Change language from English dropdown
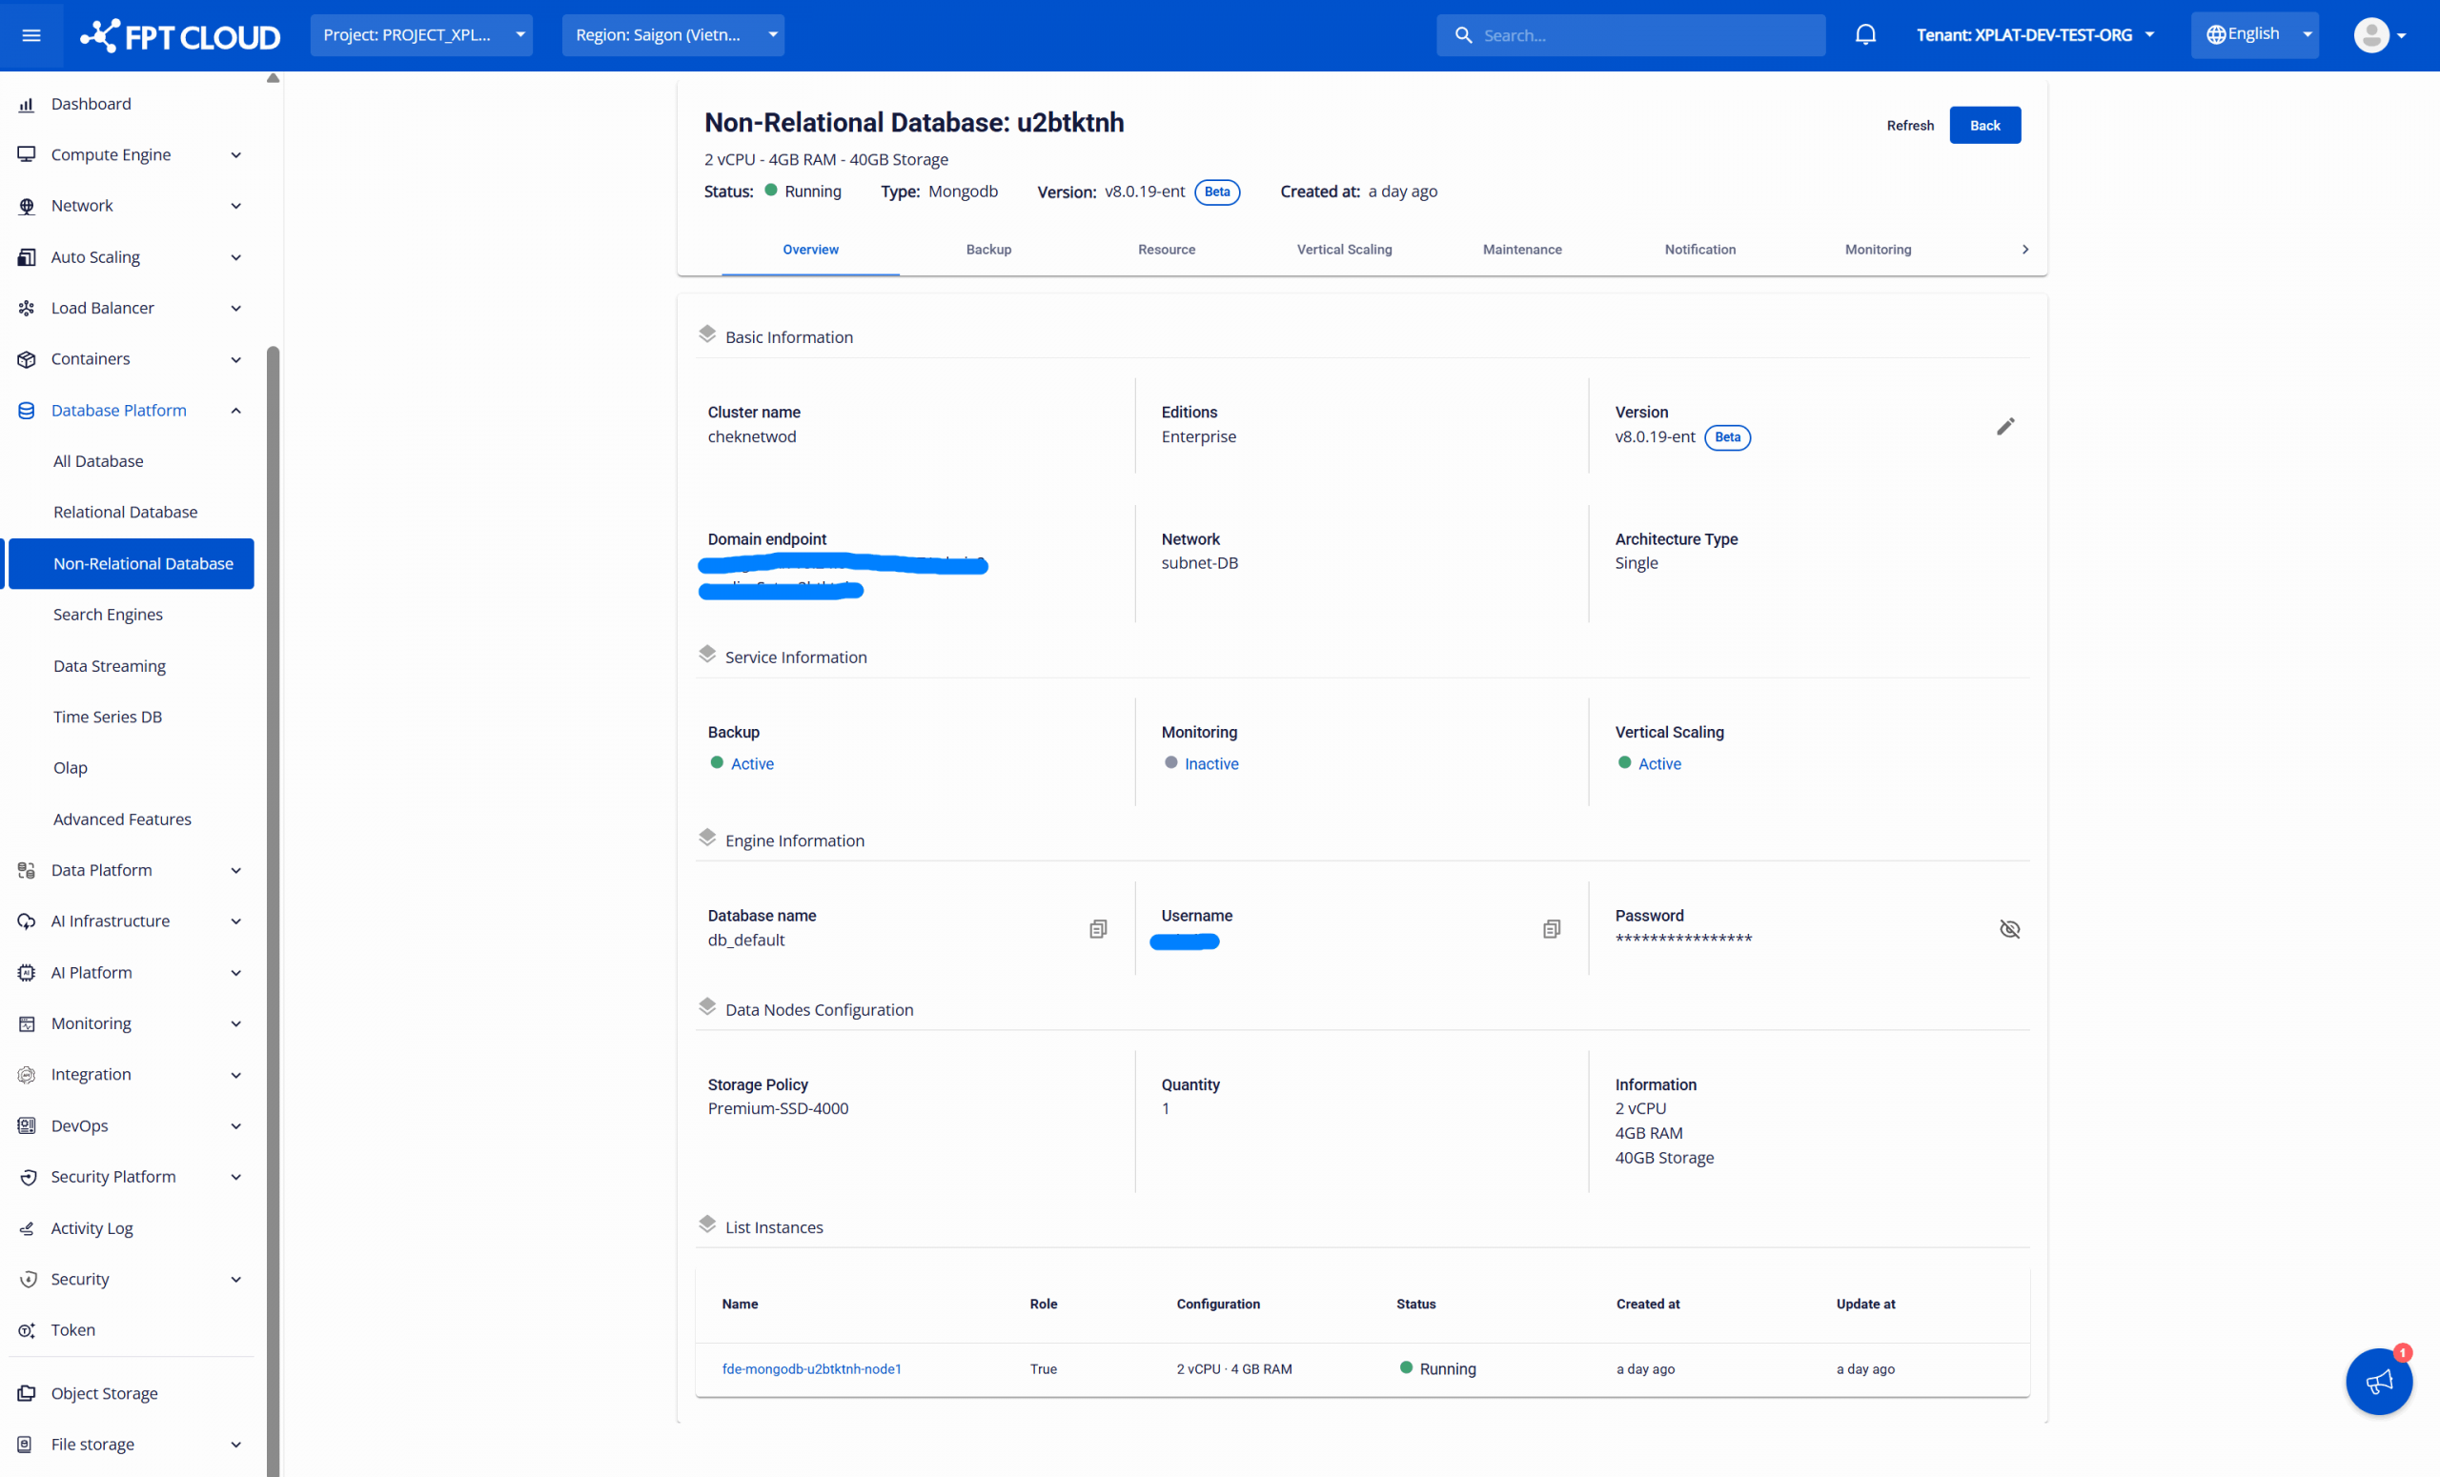The image size is (2440, 1477). point(2254,34)
